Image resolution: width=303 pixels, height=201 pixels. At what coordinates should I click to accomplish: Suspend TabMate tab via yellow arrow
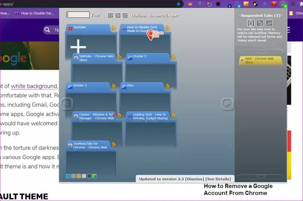coord(119,57)
